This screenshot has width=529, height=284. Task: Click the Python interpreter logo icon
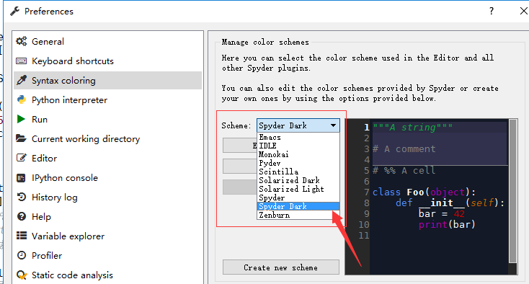point(21,100)
